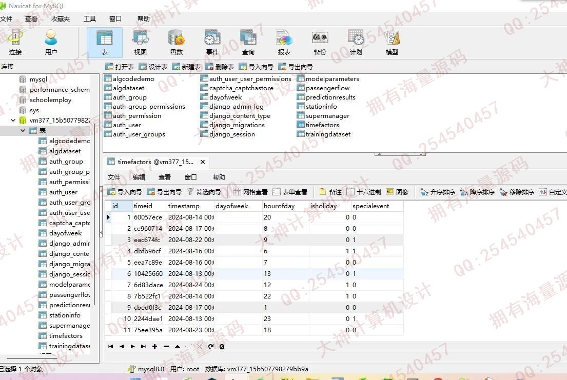
Task: Select auth_user in the object list
Action: [127, 125]
